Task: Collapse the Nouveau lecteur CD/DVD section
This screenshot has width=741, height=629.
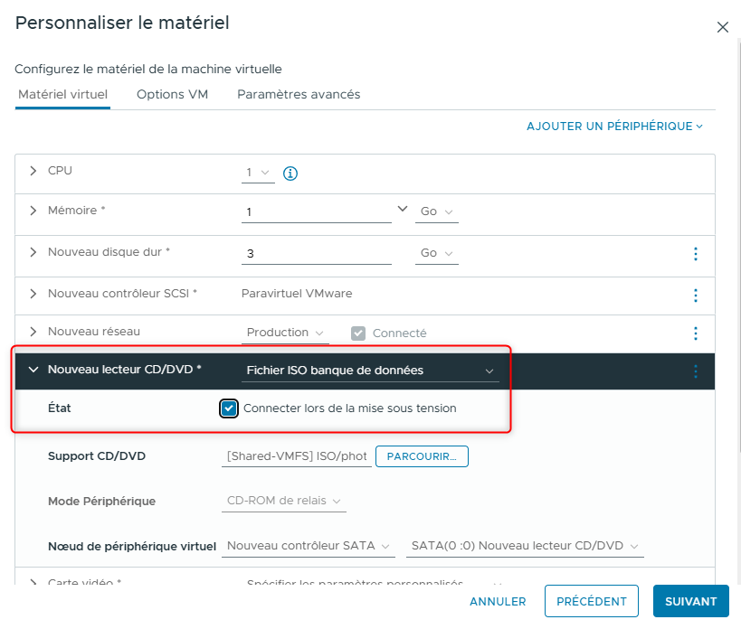Action: tap(33, 370)
